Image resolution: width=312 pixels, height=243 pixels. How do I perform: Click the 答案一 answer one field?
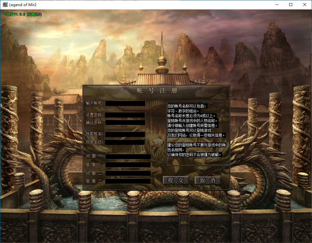point(128,165)
